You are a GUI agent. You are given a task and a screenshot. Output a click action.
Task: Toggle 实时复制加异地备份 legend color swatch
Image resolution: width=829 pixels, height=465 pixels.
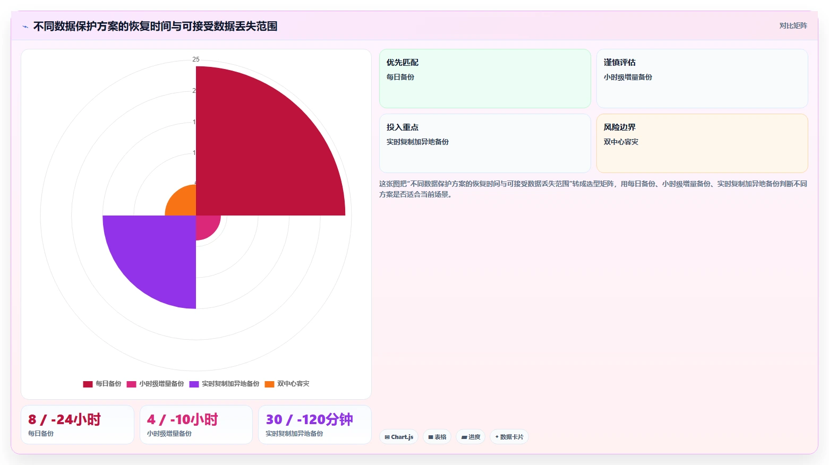pos(194,384)
